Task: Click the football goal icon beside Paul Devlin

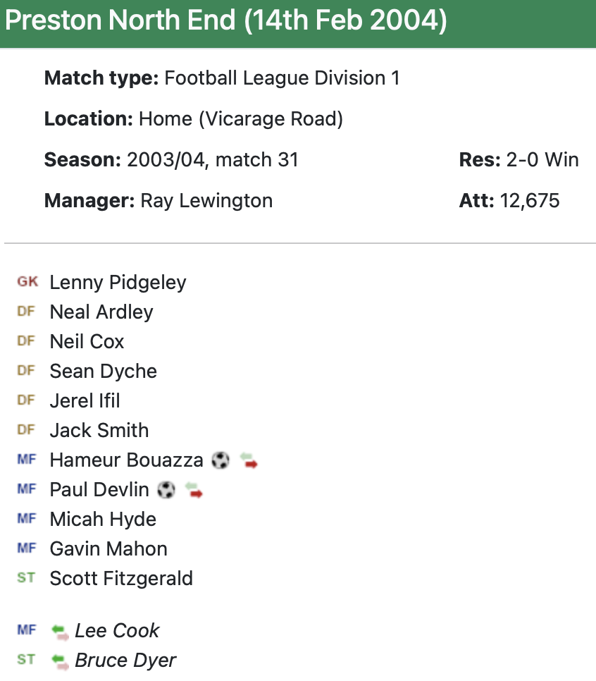Action: point(166,490)
